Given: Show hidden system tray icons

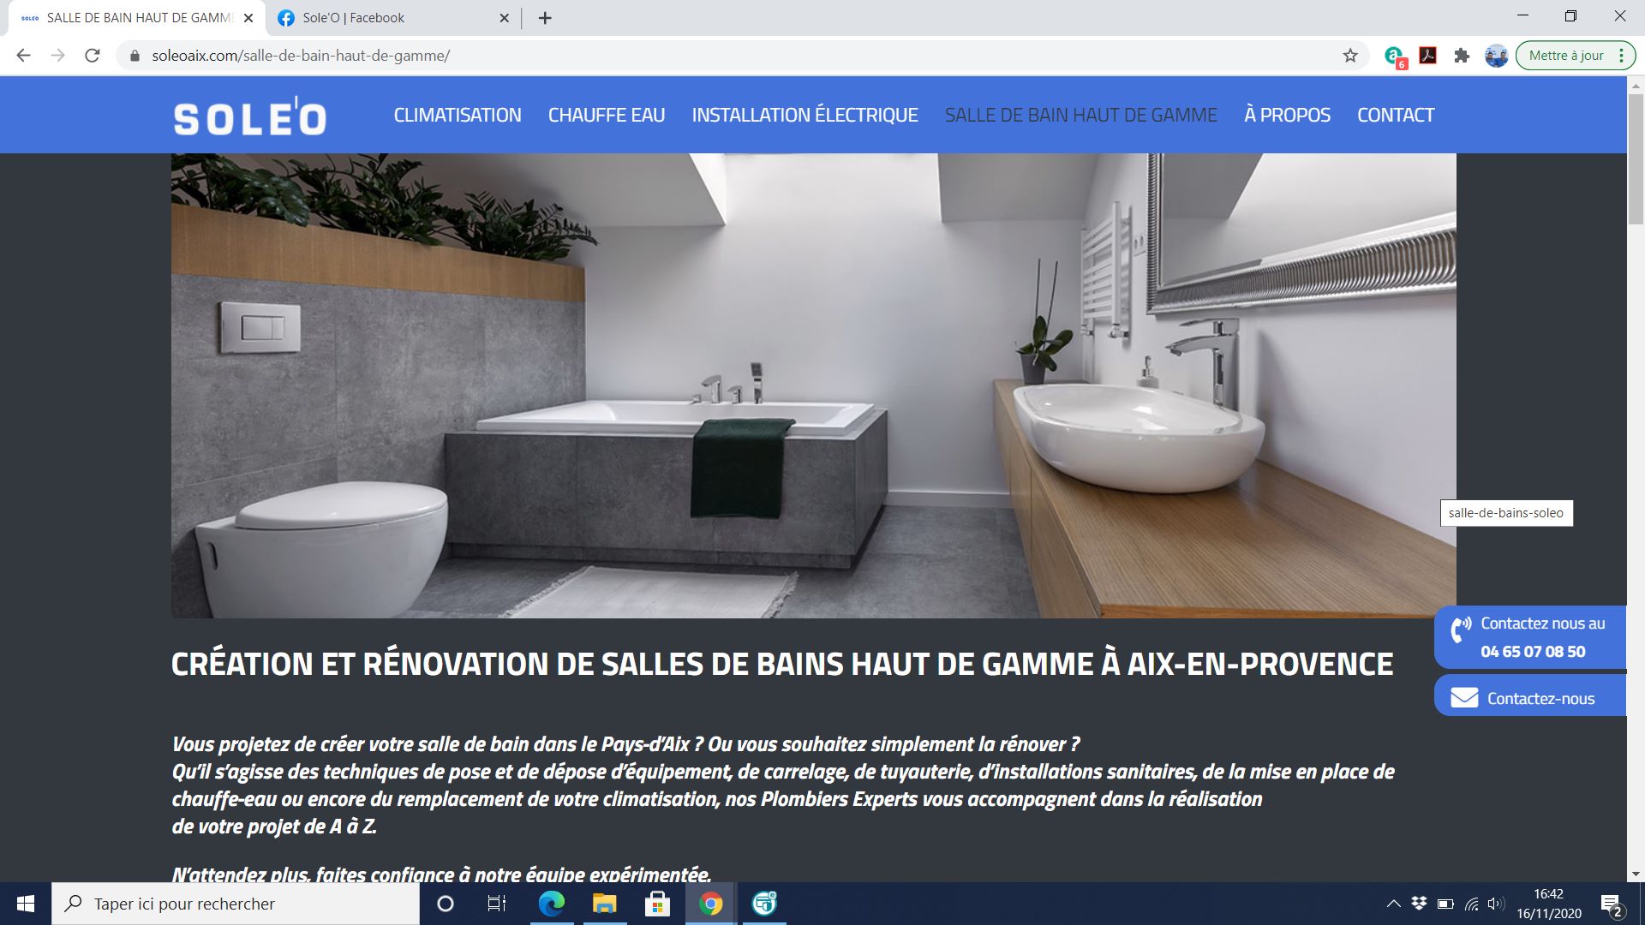Looking at the screenshot, I should (x=1393, y=904).
